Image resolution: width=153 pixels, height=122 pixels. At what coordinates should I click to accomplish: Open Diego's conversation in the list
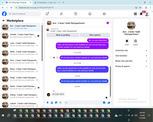coord(21,79)
